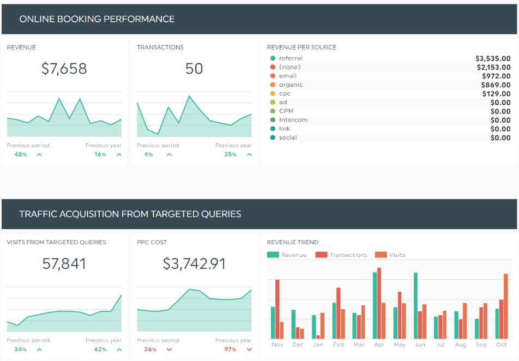The width and height of the screenshot is (519, 361).
Task: Toggle the Transactions series in chart legend
Action: click(341, 255)
